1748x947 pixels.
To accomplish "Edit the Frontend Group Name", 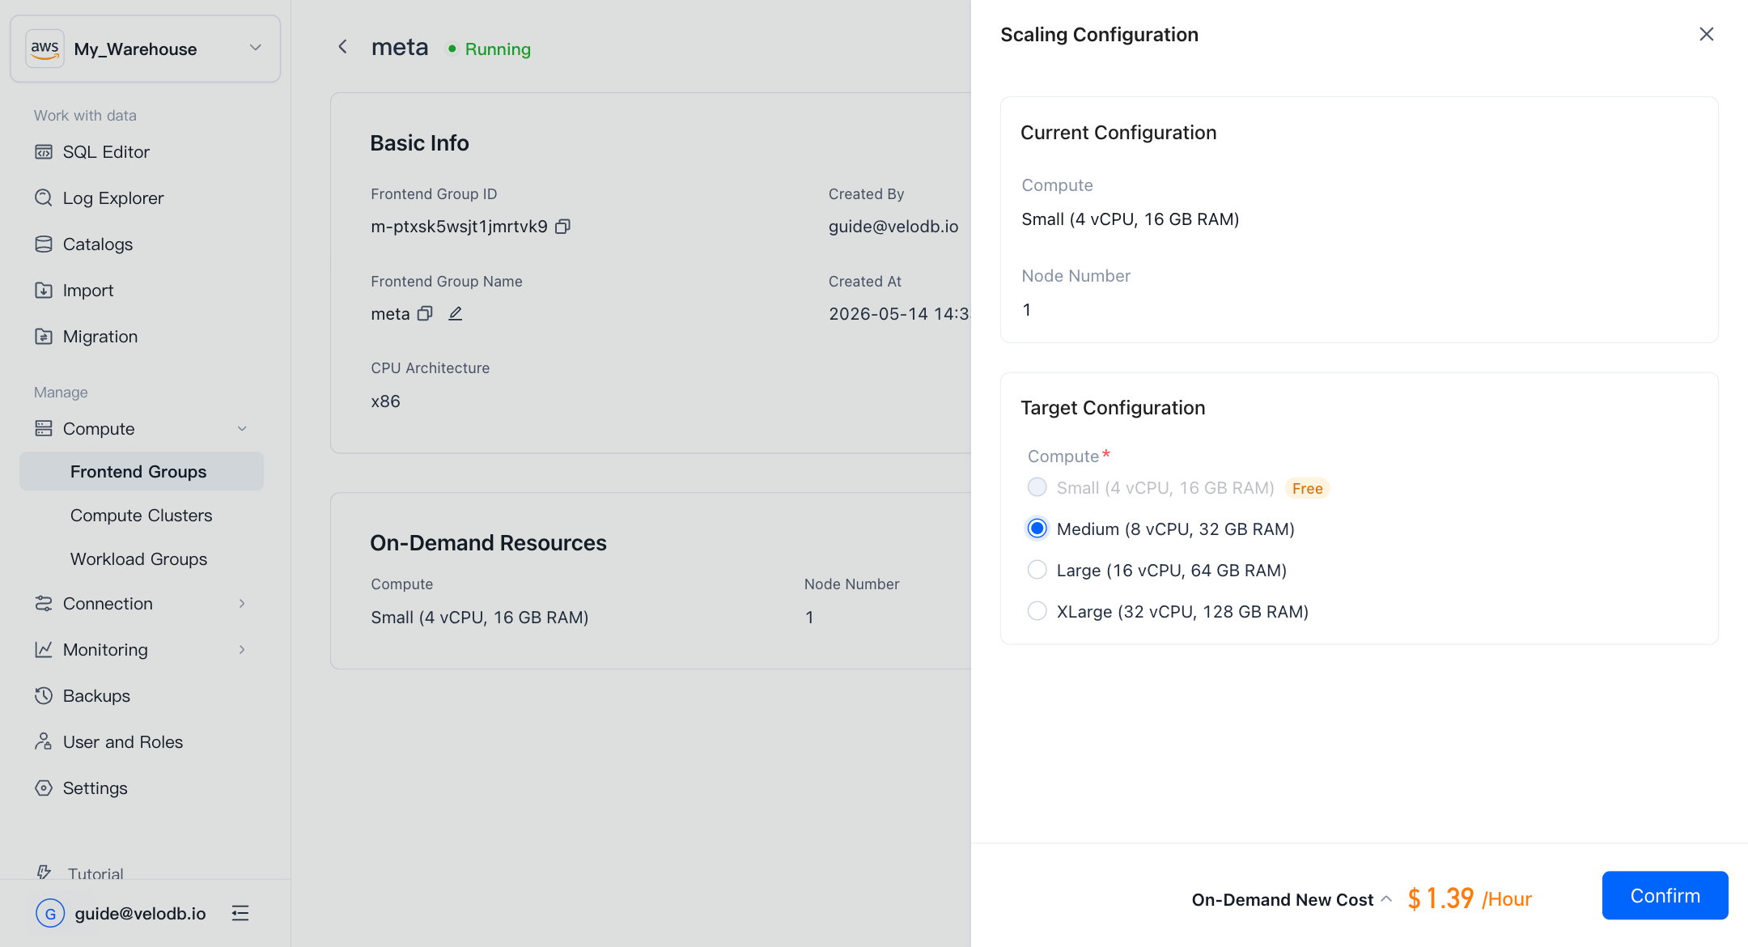I will [x=456, y=314].
